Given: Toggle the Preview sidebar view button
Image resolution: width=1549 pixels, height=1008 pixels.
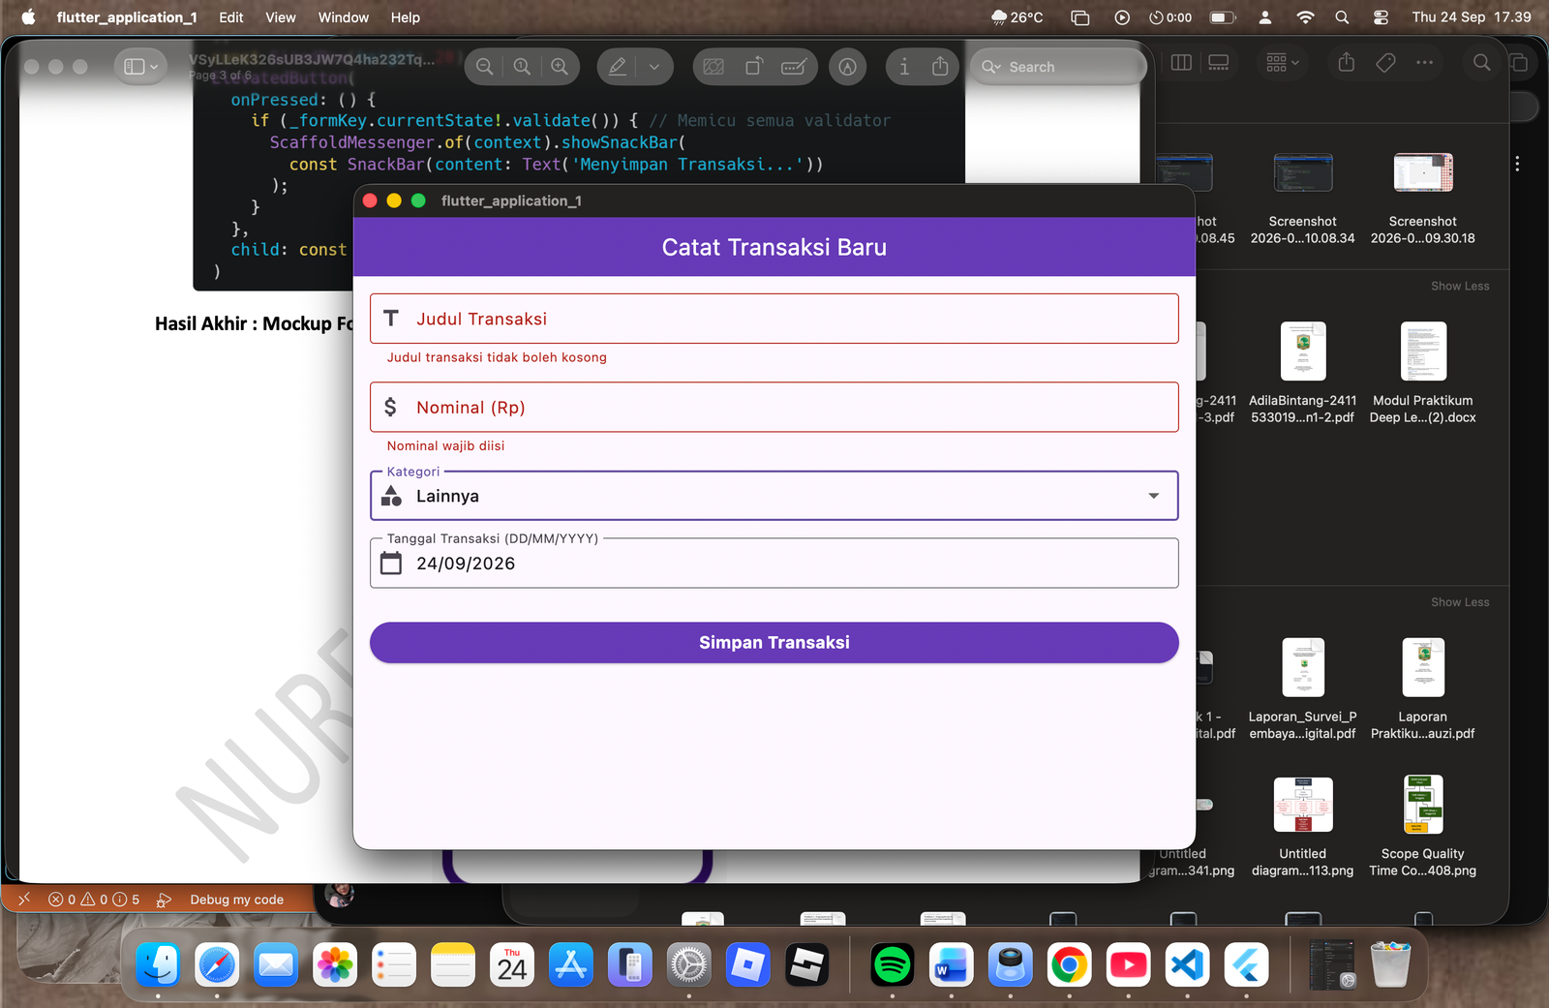Looking at the screenshot, I should pyautogui.click(x=140, y=67).
